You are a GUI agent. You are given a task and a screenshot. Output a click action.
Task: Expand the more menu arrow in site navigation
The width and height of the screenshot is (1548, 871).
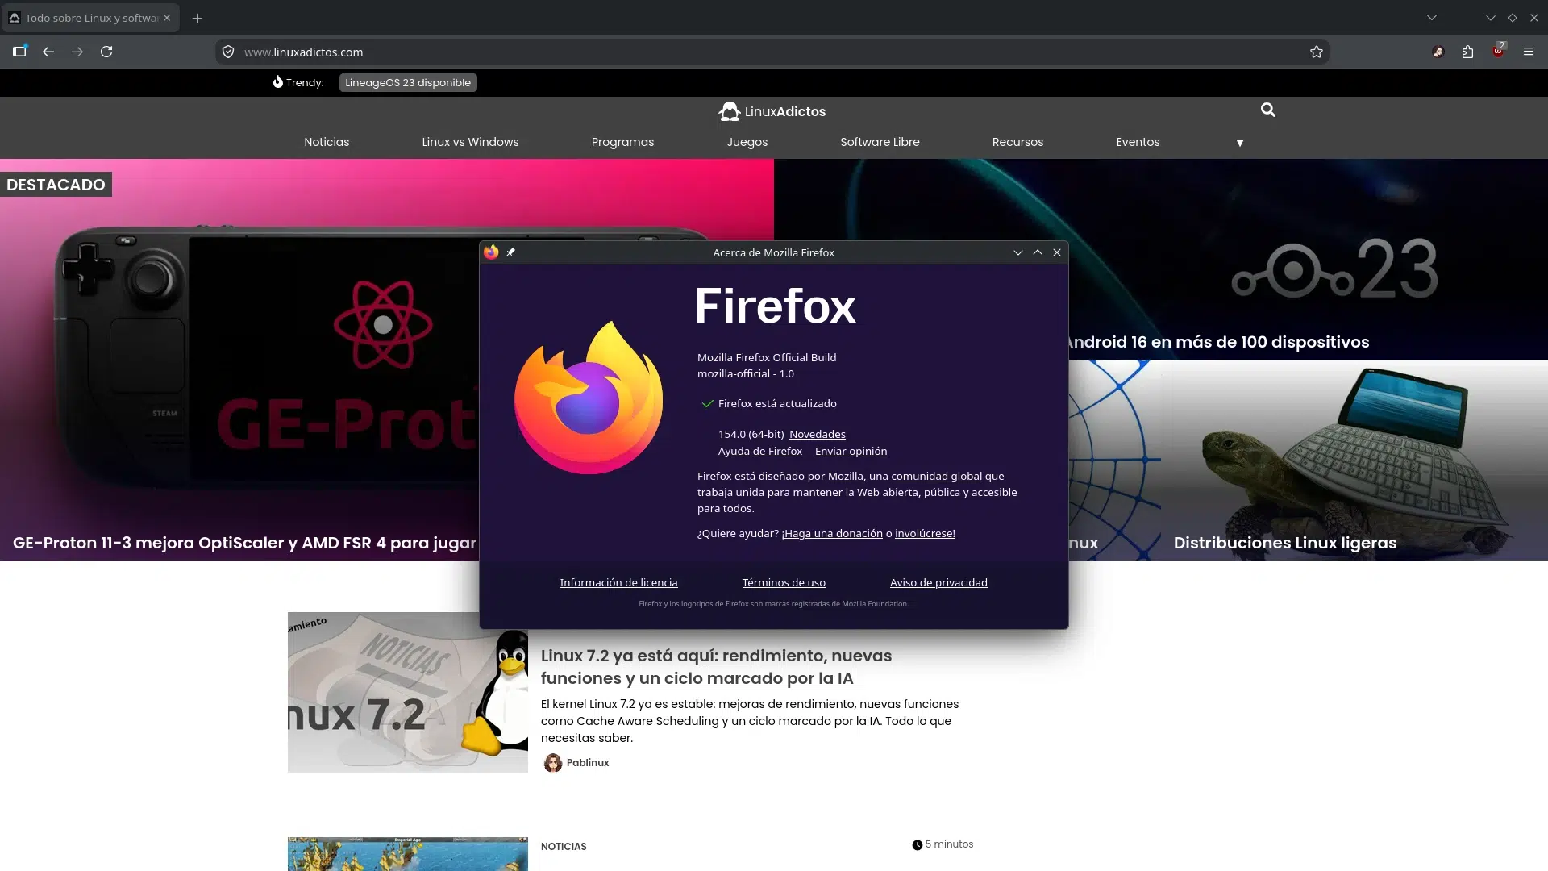[x=1240, y=143]
